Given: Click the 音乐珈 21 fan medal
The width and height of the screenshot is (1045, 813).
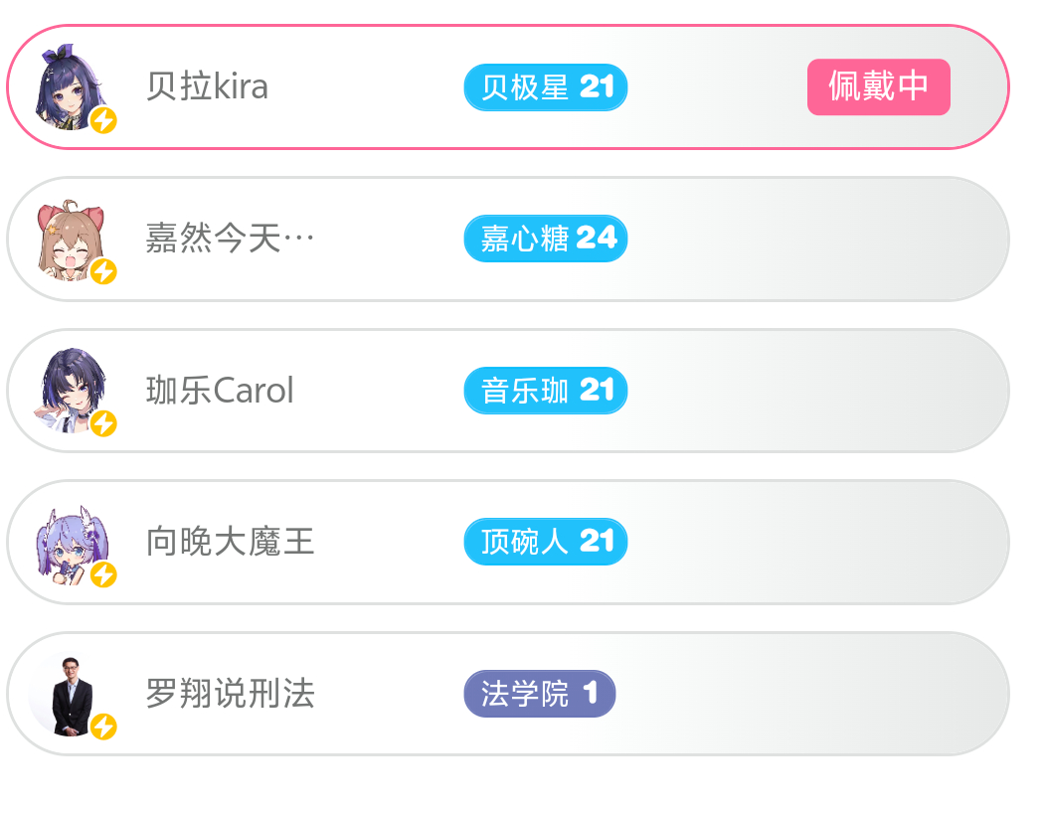Looking at the screenshot, I should point(545,391).
